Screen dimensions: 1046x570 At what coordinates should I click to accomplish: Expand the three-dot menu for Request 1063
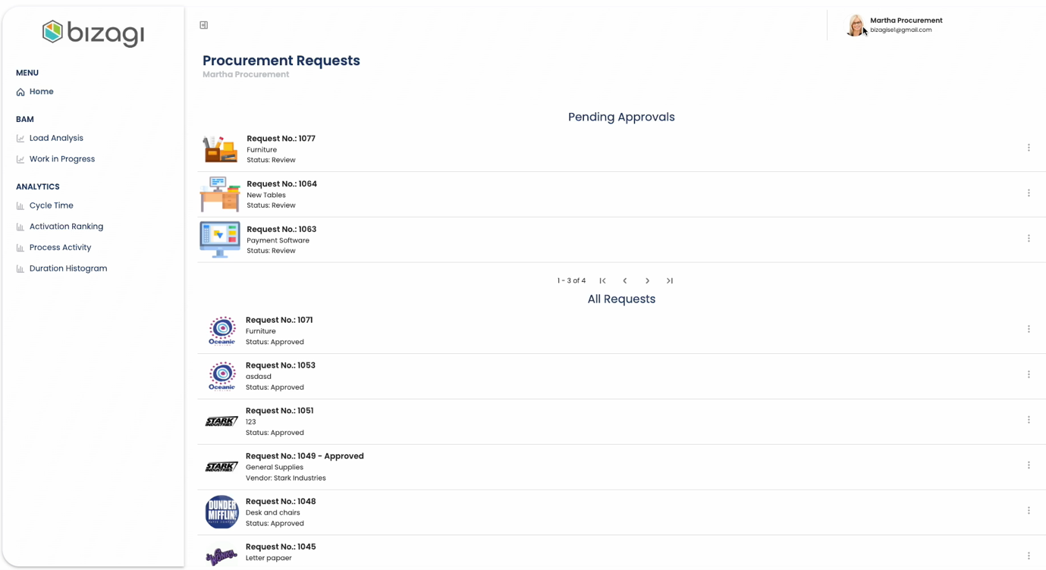(1029, 239)
